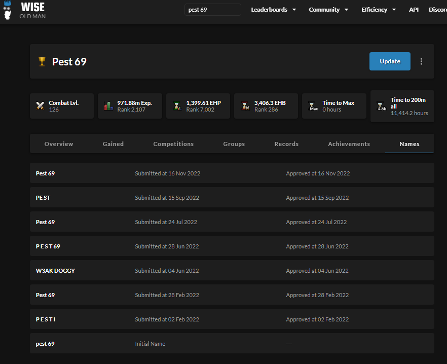447x364 pixels.
Task: Switch to the Overview tab
Action: (x=59, y=144)
